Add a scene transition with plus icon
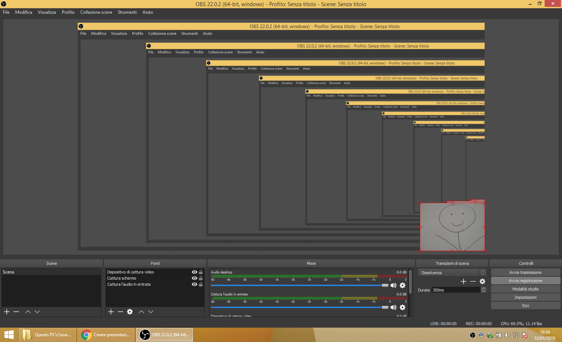 [x=464, y=281]
